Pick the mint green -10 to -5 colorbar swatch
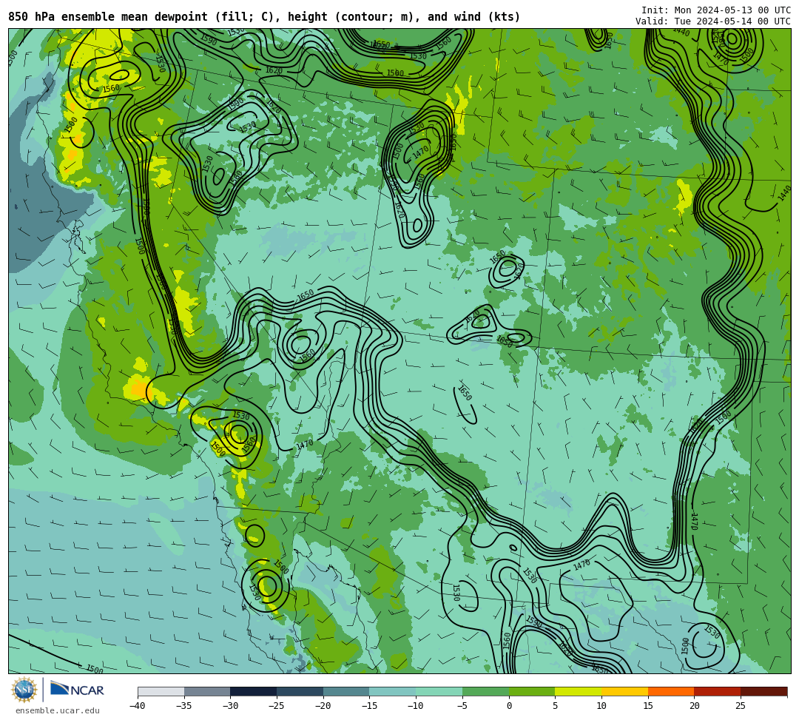The width and height of the screenshot is (799, 720). click(439, 691)
